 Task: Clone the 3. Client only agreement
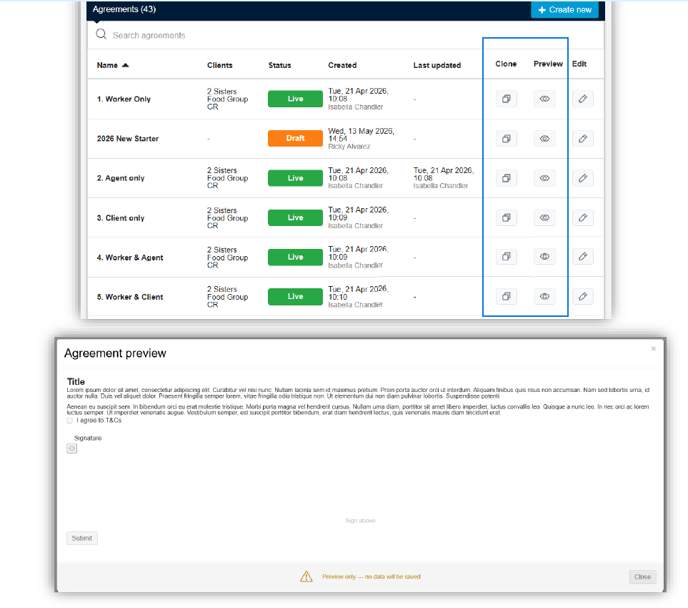(x=507, y=217)
